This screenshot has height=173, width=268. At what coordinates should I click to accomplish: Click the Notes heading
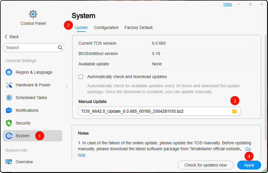click(83, 133)
